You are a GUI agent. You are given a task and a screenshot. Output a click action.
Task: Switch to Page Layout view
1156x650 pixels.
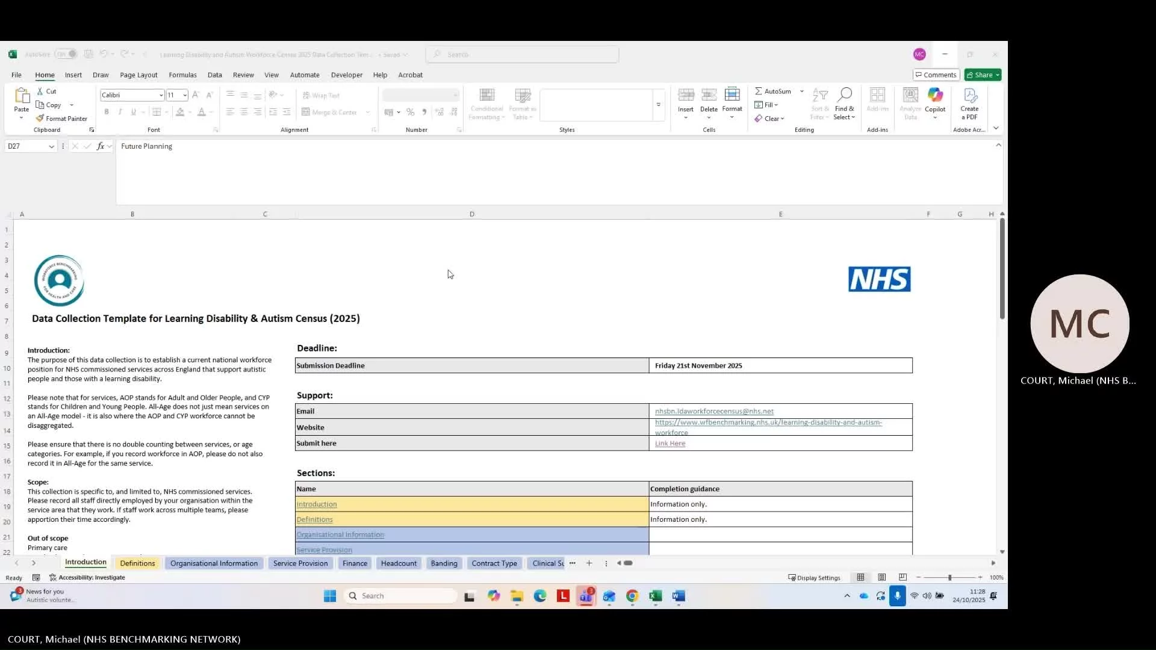coord(881,577)
